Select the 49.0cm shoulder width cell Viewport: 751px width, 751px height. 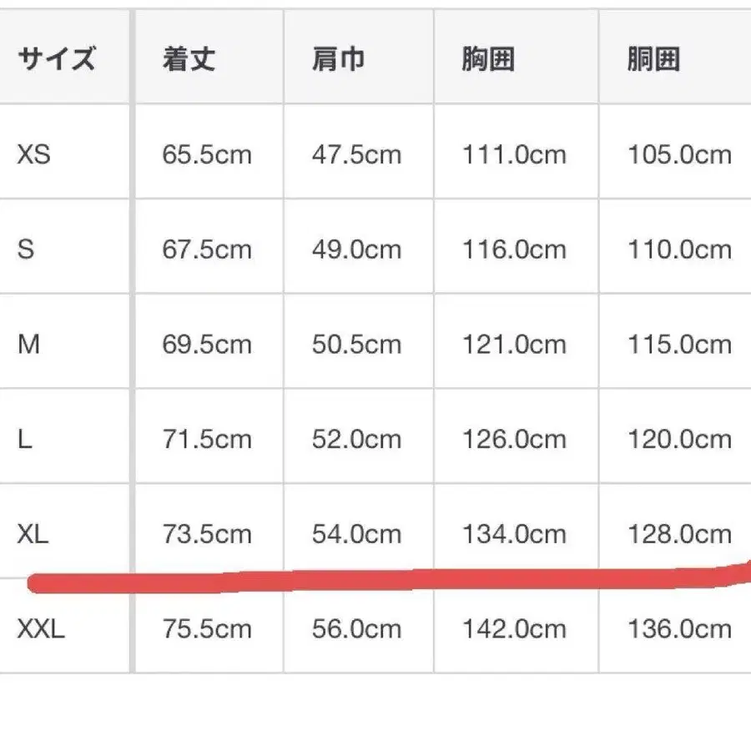[356, 249]
